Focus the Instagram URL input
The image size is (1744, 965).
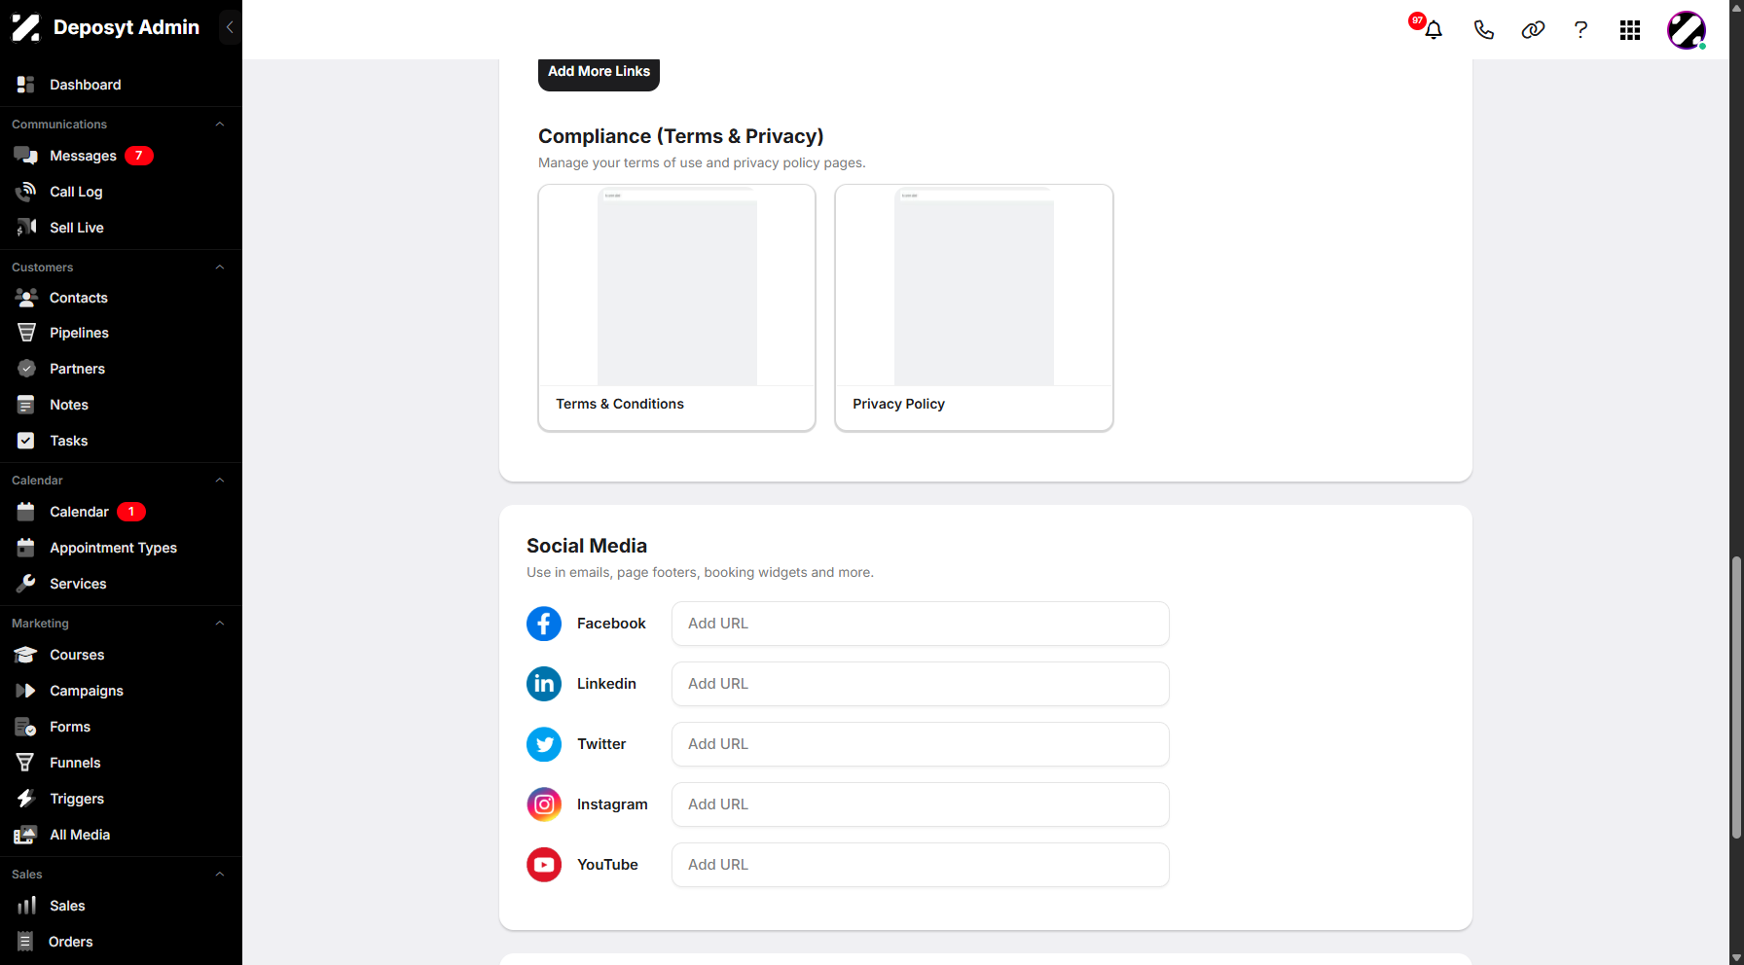pos(920,804)
